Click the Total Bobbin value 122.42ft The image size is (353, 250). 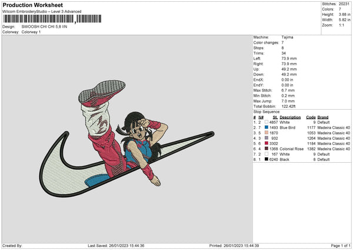point(288,106)
